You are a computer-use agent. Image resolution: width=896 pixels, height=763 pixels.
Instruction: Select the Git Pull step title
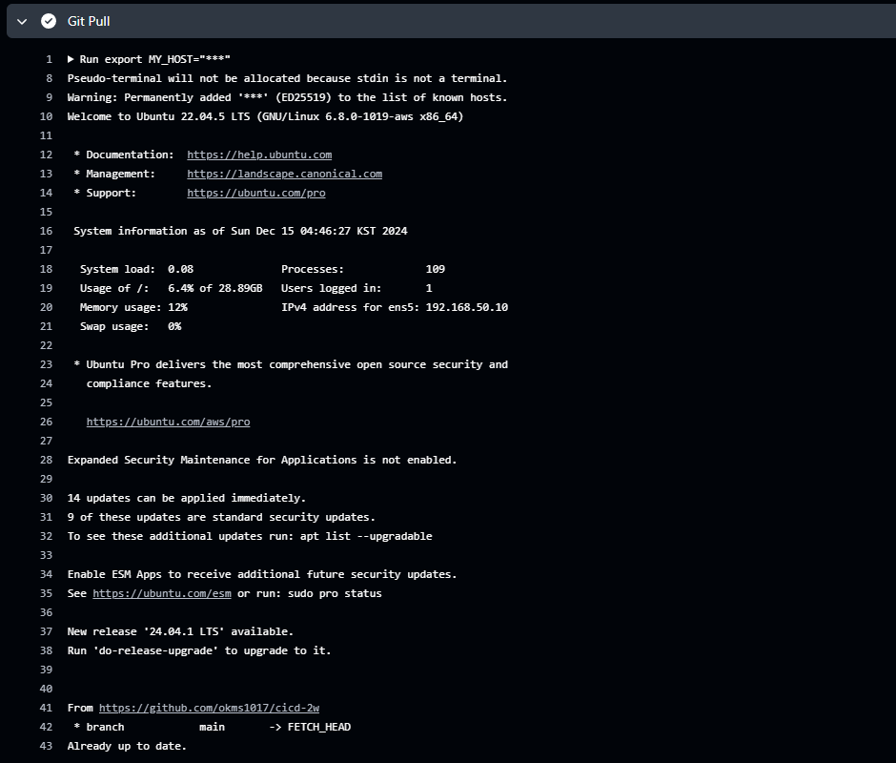(x=89, y=21)
